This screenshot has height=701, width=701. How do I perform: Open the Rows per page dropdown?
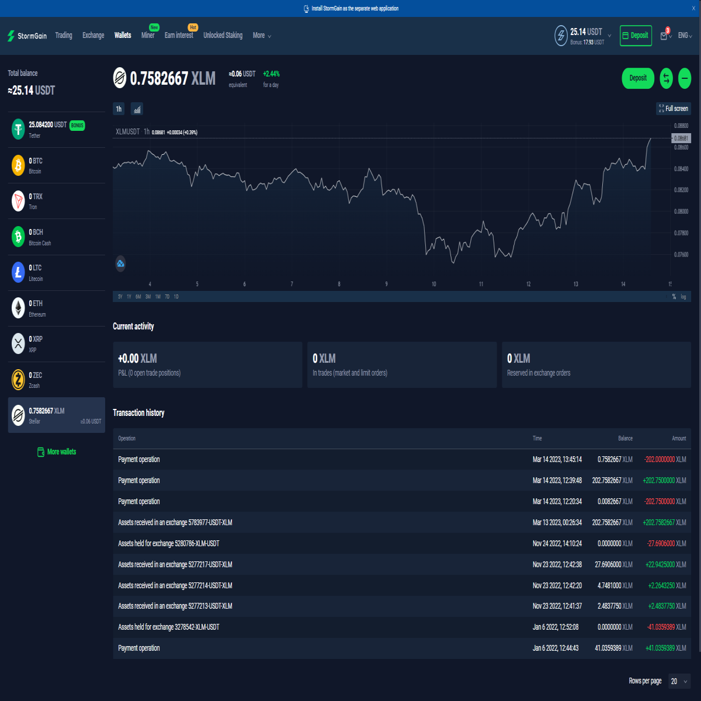coord(679,681)
